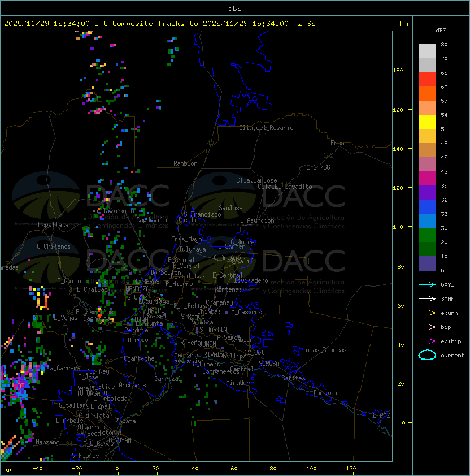Click the green 30 dBZ legend swatch

427,235
